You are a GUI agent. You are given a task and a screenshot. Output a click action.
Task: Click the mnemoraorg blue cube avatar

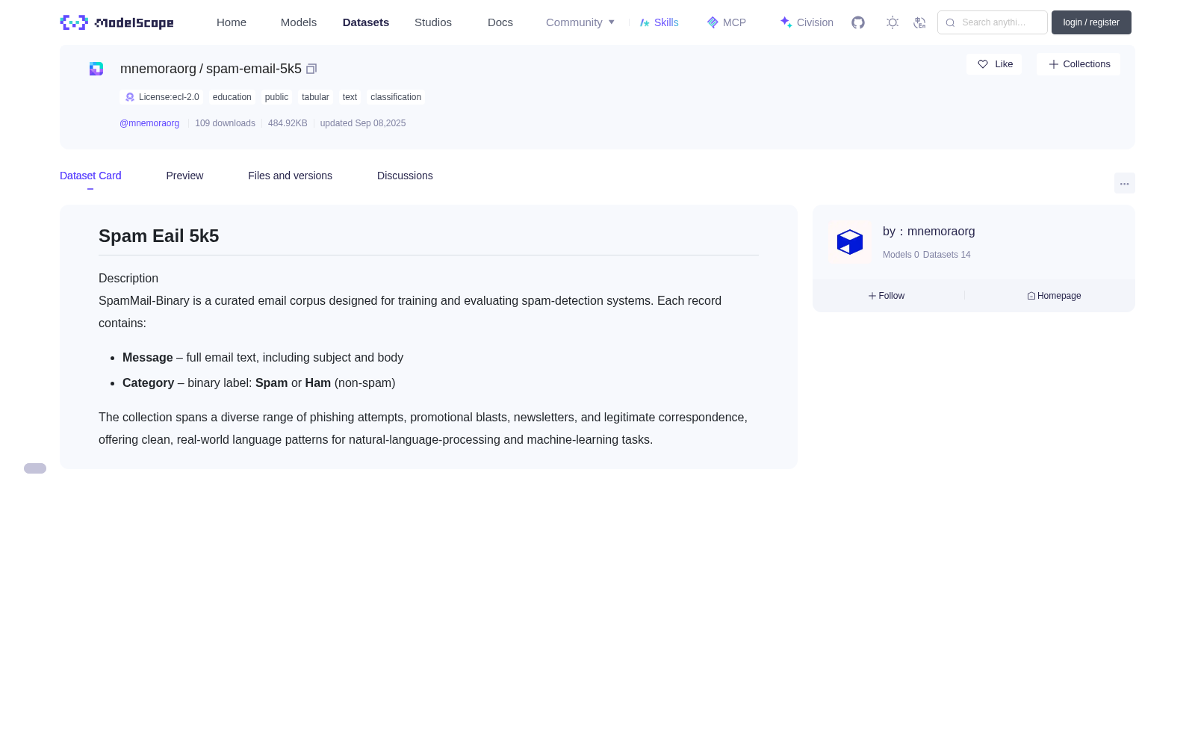pos(850,242)
